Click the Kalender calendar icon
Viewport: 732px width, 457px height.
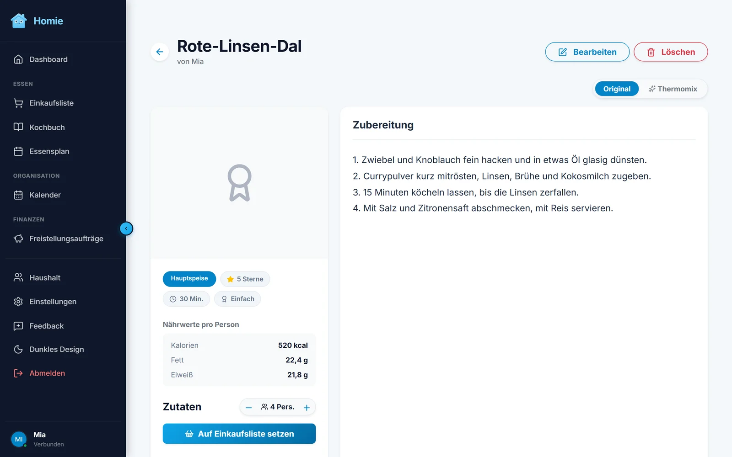(x=18, y=195)
